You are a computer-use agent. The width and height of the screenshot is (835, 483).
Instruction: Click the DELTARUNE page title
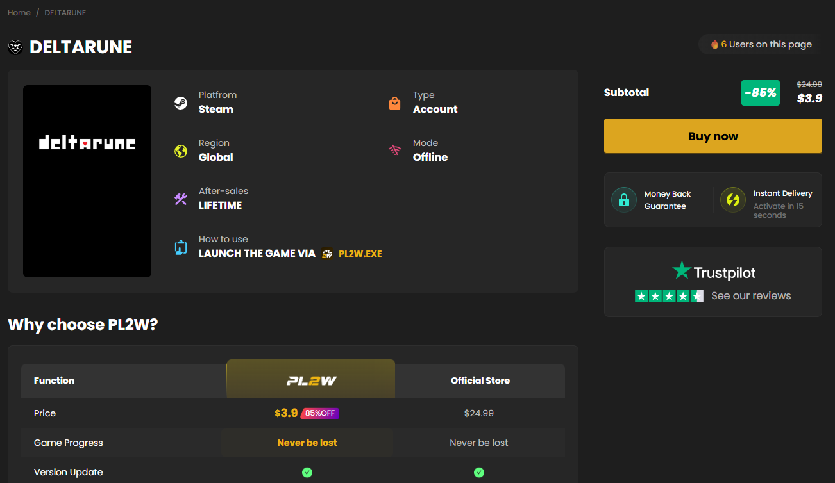tap(81, 47)
